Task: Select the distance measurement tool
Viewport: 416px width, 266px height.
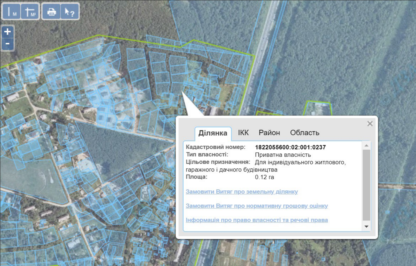Action: 11,12
